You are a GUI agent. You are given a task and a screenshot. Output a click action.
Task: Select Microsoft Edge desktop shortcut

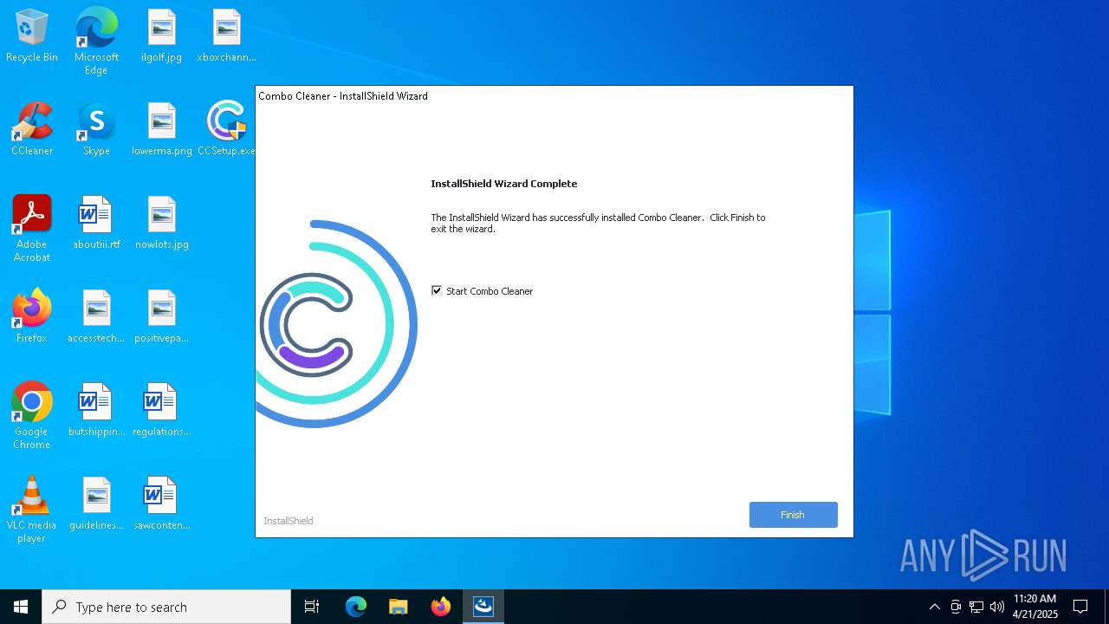[x=96, y=42]
